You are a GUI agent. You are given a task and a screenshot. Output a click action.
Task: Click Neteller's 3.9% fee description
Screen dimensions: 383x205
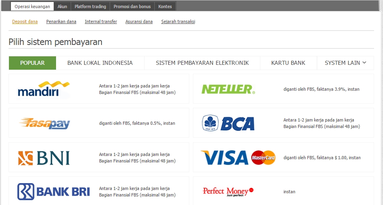[x=321, y=89]
